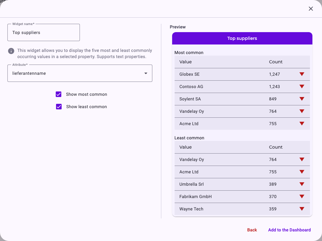
Task: Focus the Widget name input field
Action: pyautogui.click(x=44, y=32)
